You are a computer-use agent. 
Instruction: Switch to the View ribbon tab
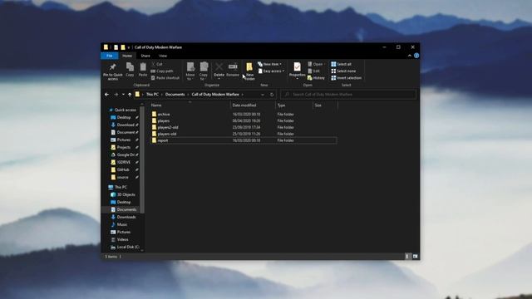click(163, 56)
